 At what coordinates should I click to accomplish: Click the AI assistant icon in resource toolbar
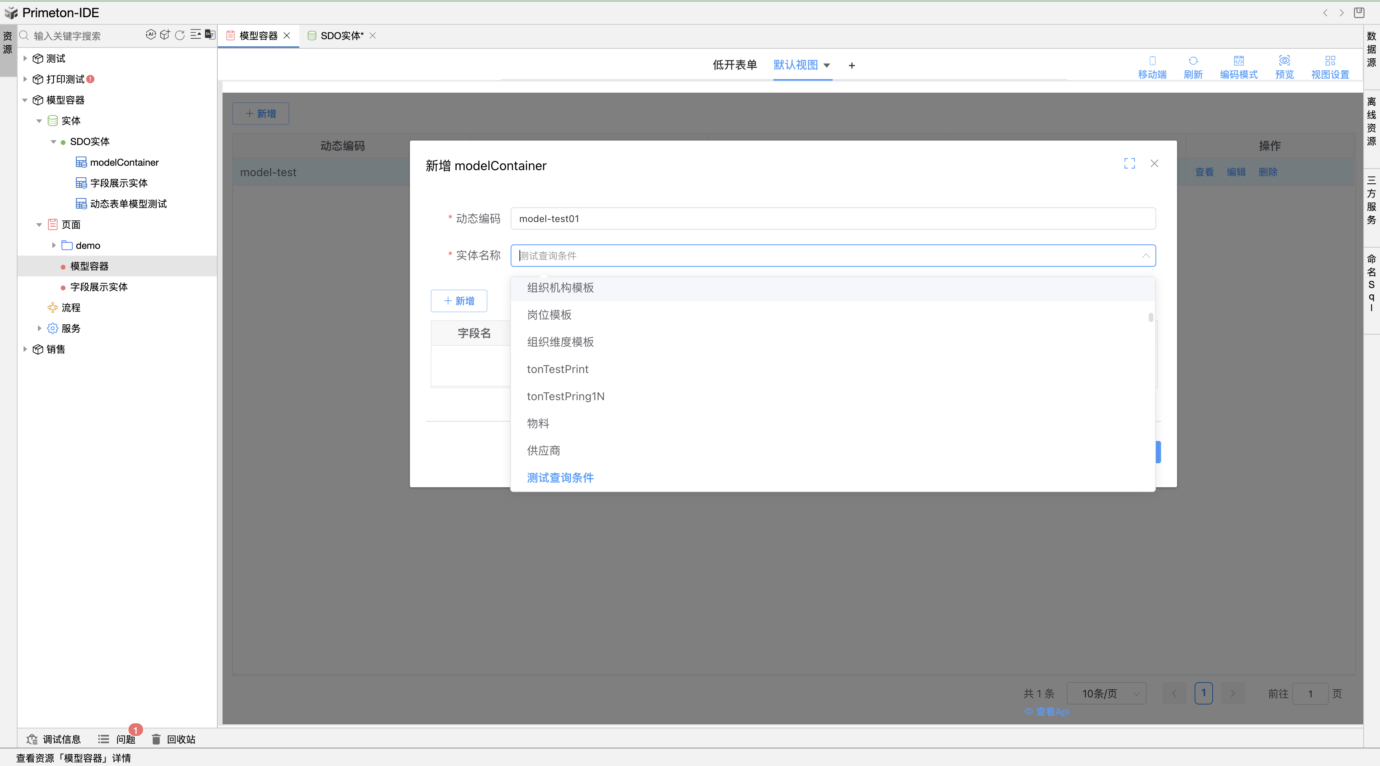tap(151, 35)
